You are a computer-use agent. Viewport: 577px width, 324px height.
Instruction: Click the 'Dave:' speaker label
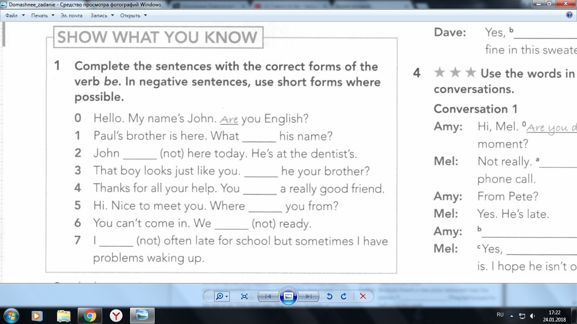tap(450, 32)
